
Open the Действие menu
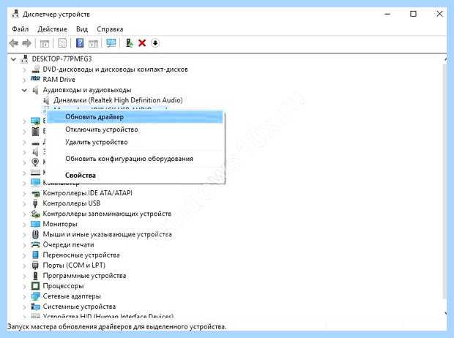click(53, 29)
